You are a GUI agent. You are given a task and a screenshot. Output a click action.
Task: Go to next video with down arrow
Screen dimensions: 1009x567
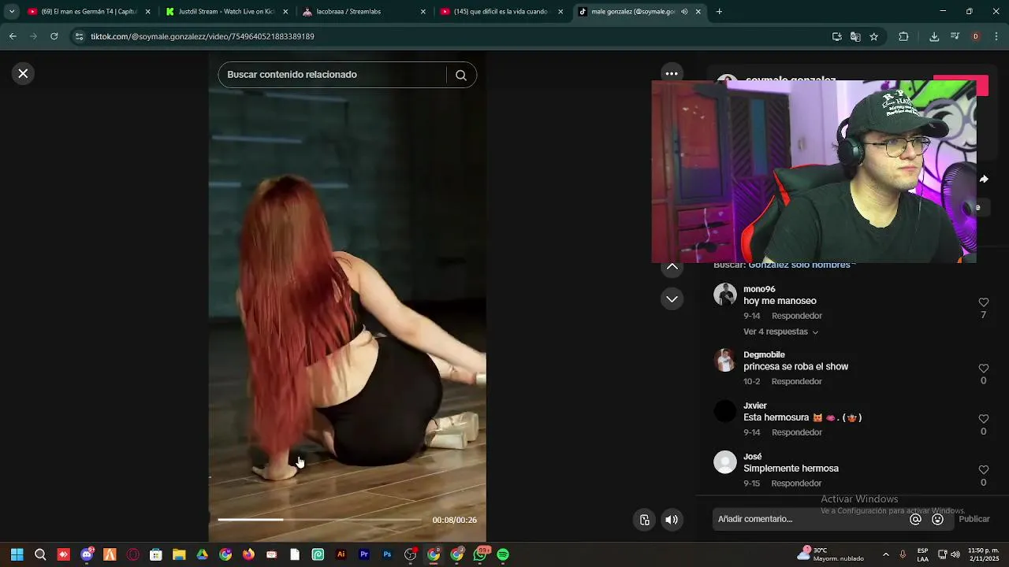(672, 299)
